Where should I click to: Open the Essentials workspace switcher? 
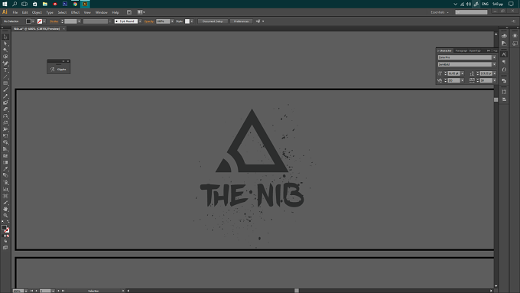pyautogui.click(x=440, y=12)
